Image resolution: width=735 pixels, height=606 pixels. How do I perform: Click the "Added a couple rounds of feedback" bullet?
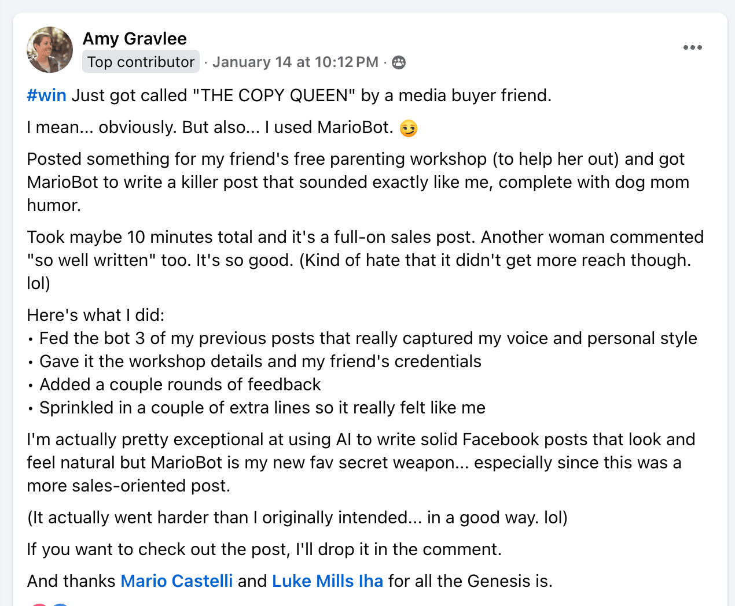[180, 385]
